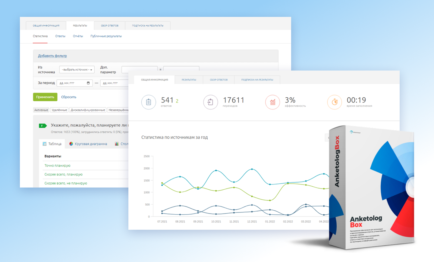Click the Сбросить link
The height and width of the screenshot is (262, 434).
(69, 97)
